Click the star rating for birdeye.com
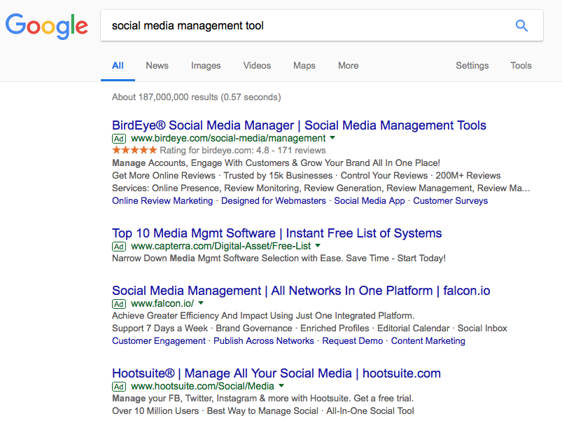Screen dimensions: 562x428 133,149
